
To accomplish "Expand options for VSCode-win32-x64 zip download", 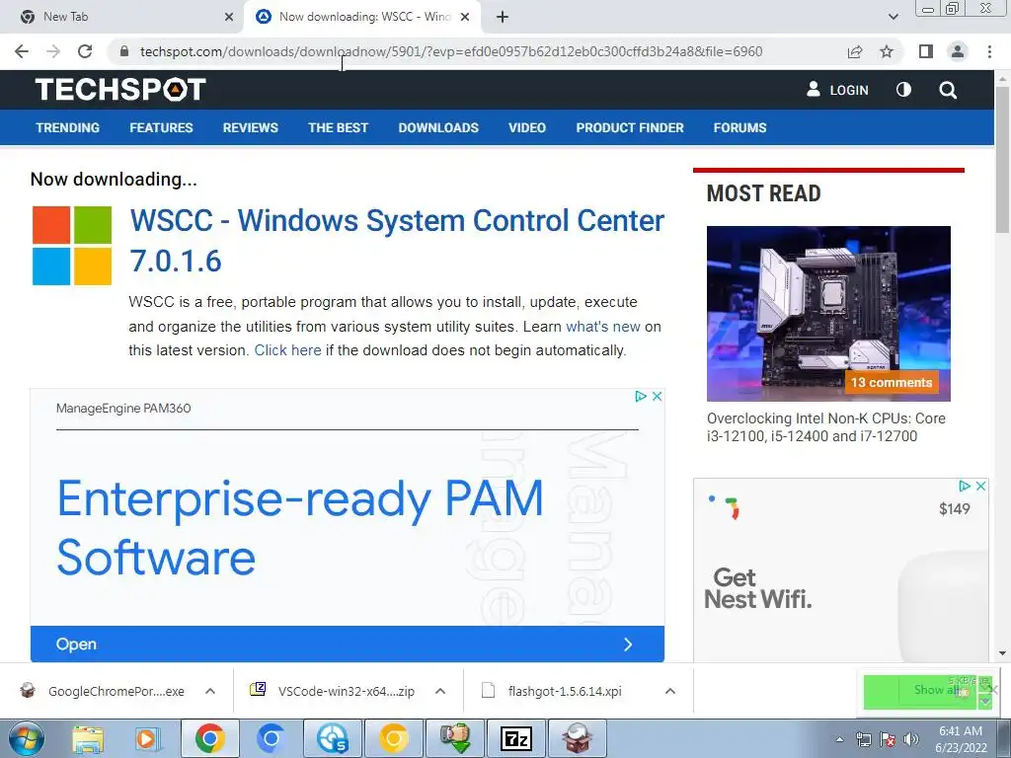I will coord(440,691).
